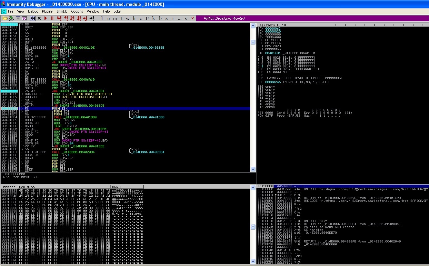Click the 'Hex dump' column header
429x266 pixels.
coord(64,187)
